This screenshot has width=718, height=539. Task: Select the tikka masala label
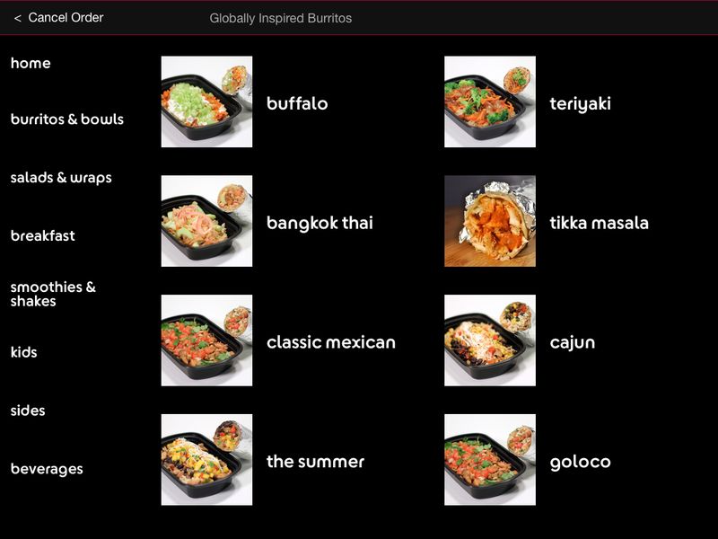[x=599, y=223]
